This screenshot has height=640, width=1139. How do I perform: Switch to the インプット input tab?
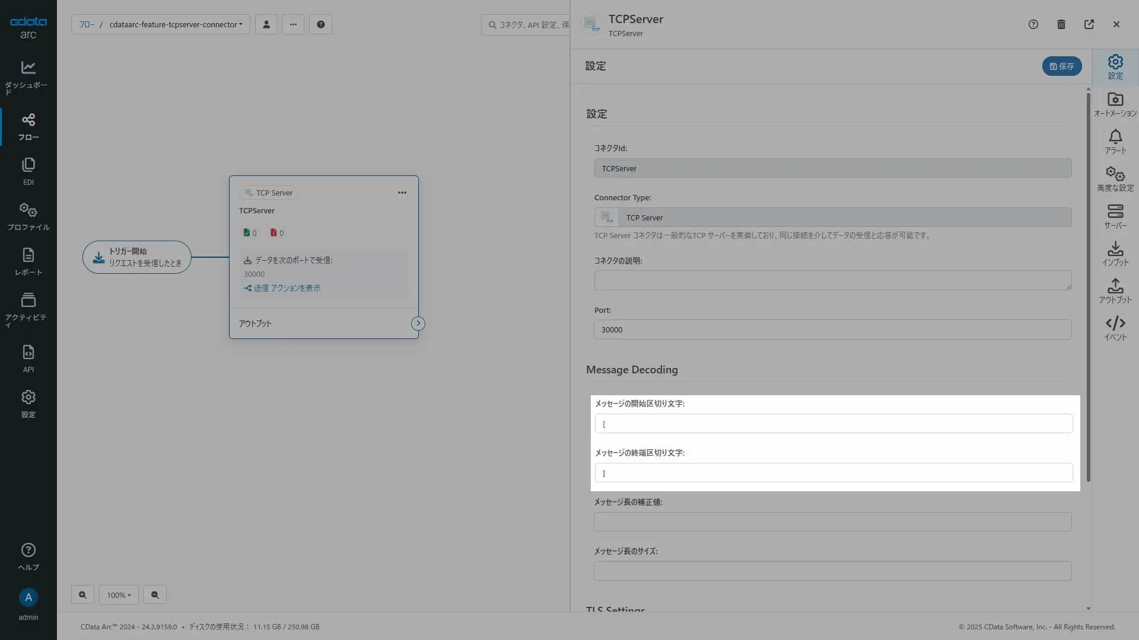coord(1115,254)
